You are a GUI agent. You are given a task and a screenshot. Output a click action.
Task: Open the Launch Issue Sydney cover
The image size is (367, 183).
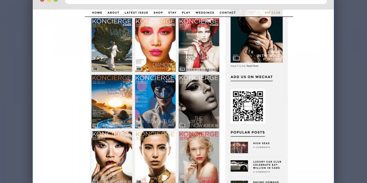pos(112,45)
